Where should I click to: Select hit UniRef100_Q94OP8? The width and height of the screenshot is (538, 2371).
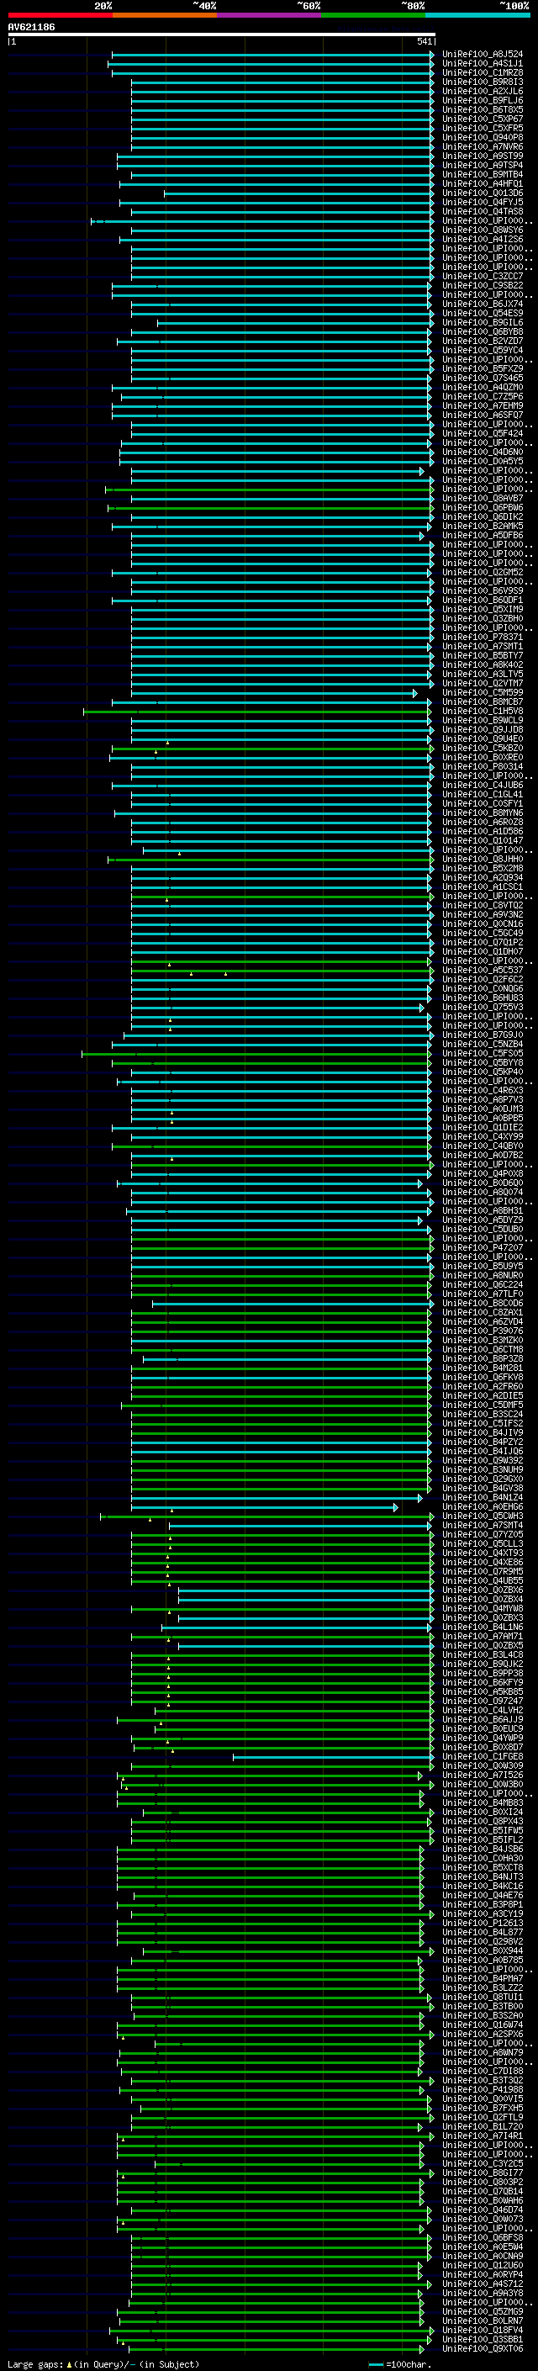[x=483, y=137]
